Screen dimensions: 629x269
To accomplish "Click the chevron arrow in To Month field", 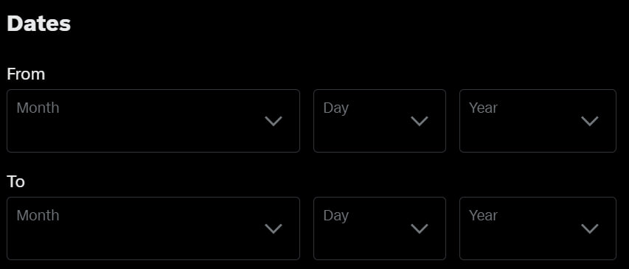I will (274, 229).
